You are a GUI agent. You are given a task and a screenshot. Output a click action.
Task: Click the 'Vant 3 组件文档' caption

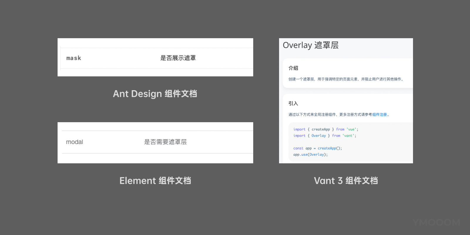pos(346,181)
